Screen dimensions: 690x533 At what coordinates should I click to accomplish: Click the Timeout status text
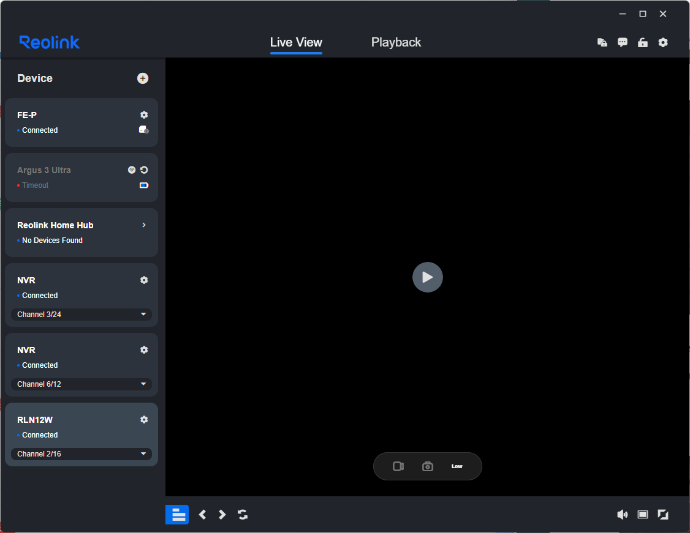pos(35,185)
